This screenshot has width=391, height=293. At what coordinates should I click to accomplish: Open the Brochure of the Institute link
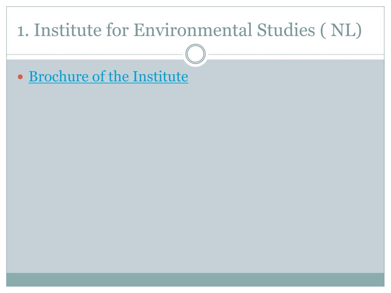pyautogui.click(x=108, y=76)
